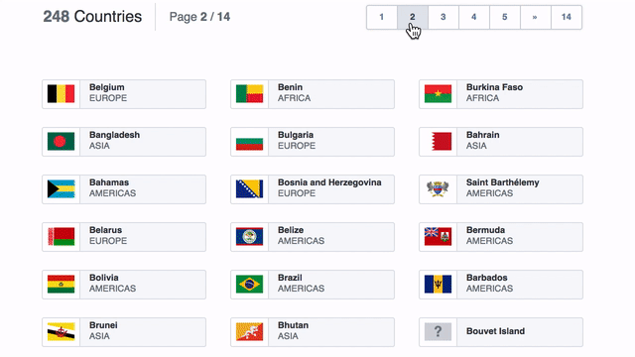Click the Bosnia and Herzegovina flag icon
635x357 pixels.
click(249, 189)
